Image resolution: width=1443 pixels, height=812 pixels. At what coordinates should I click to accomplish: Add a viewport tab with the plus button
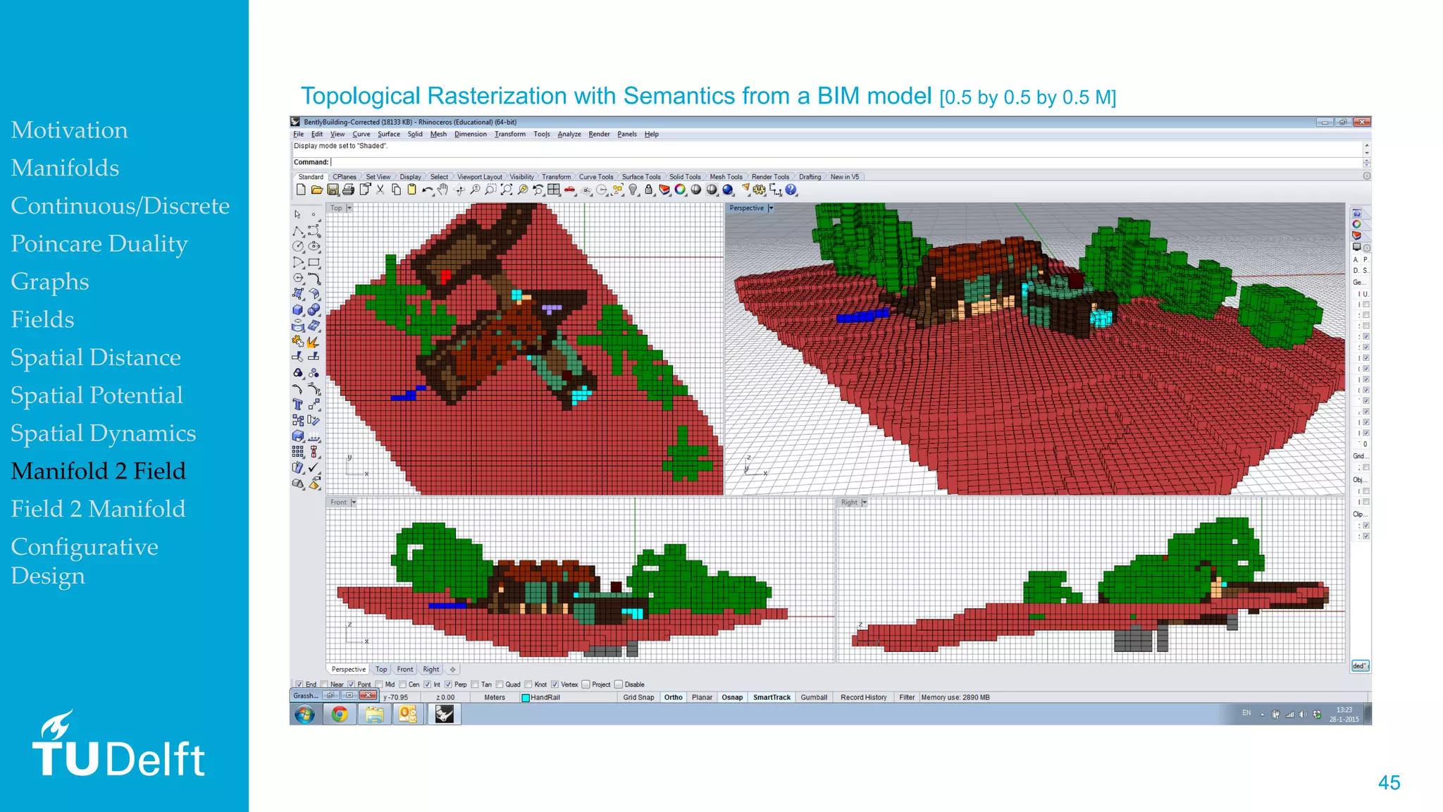coord(453,670)
